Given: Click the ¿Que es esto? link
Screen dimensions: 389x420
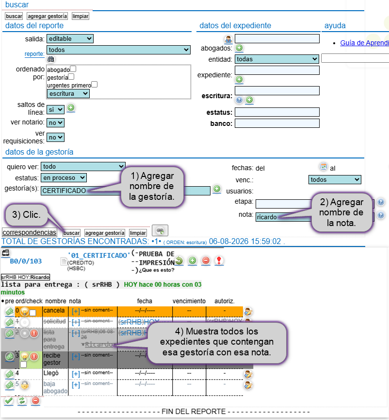Looking at the screenshot, I should (x=156, y=270).
